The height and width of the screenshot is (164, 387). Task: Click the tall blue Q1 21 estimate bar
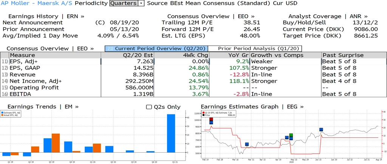[x=171, y=133]
